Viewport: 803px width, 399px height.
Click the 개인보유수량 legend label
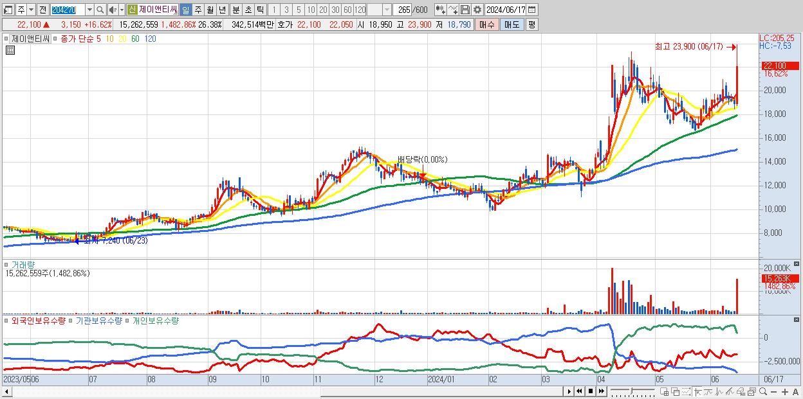pyautogui.click(x=155, y=320)
